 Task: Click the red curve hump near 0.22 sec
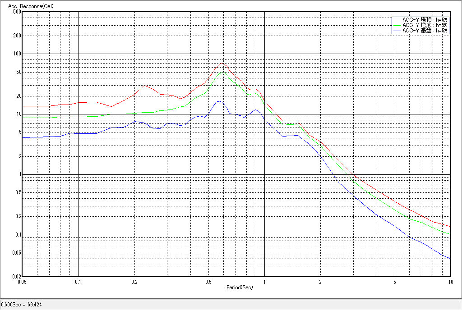pos(144,86)
